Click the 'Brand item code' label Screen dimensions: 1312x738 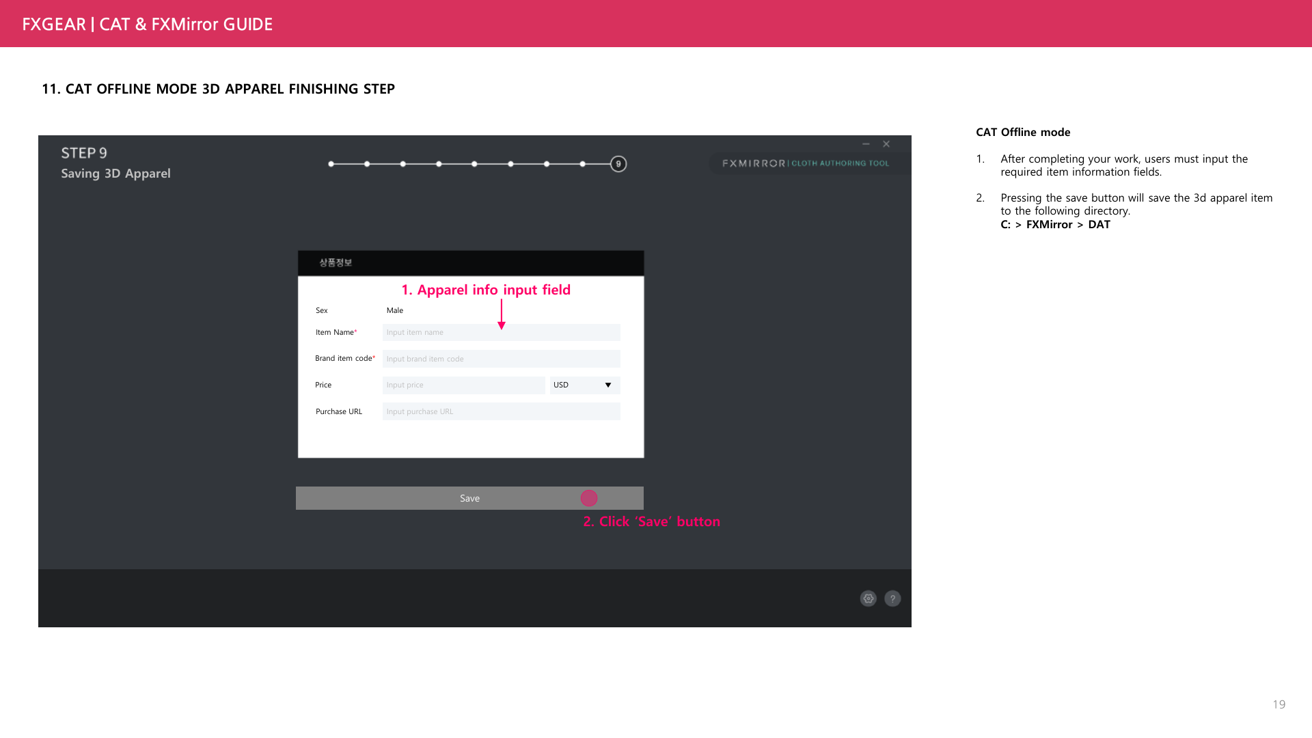pos(344,358)
